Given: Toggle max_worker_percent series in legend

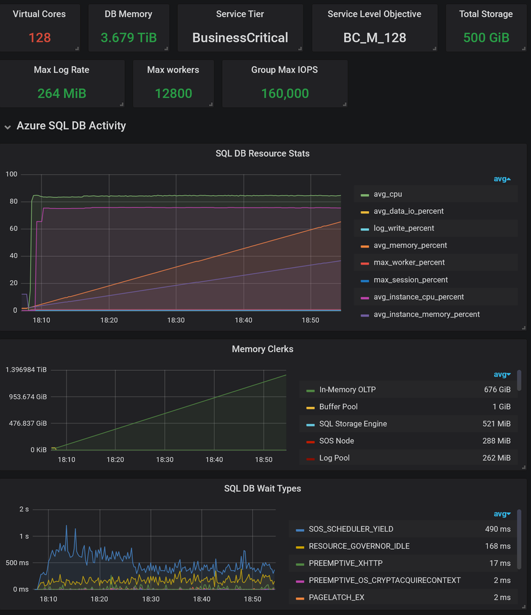Looking at the screenshot, I should 409,262.
